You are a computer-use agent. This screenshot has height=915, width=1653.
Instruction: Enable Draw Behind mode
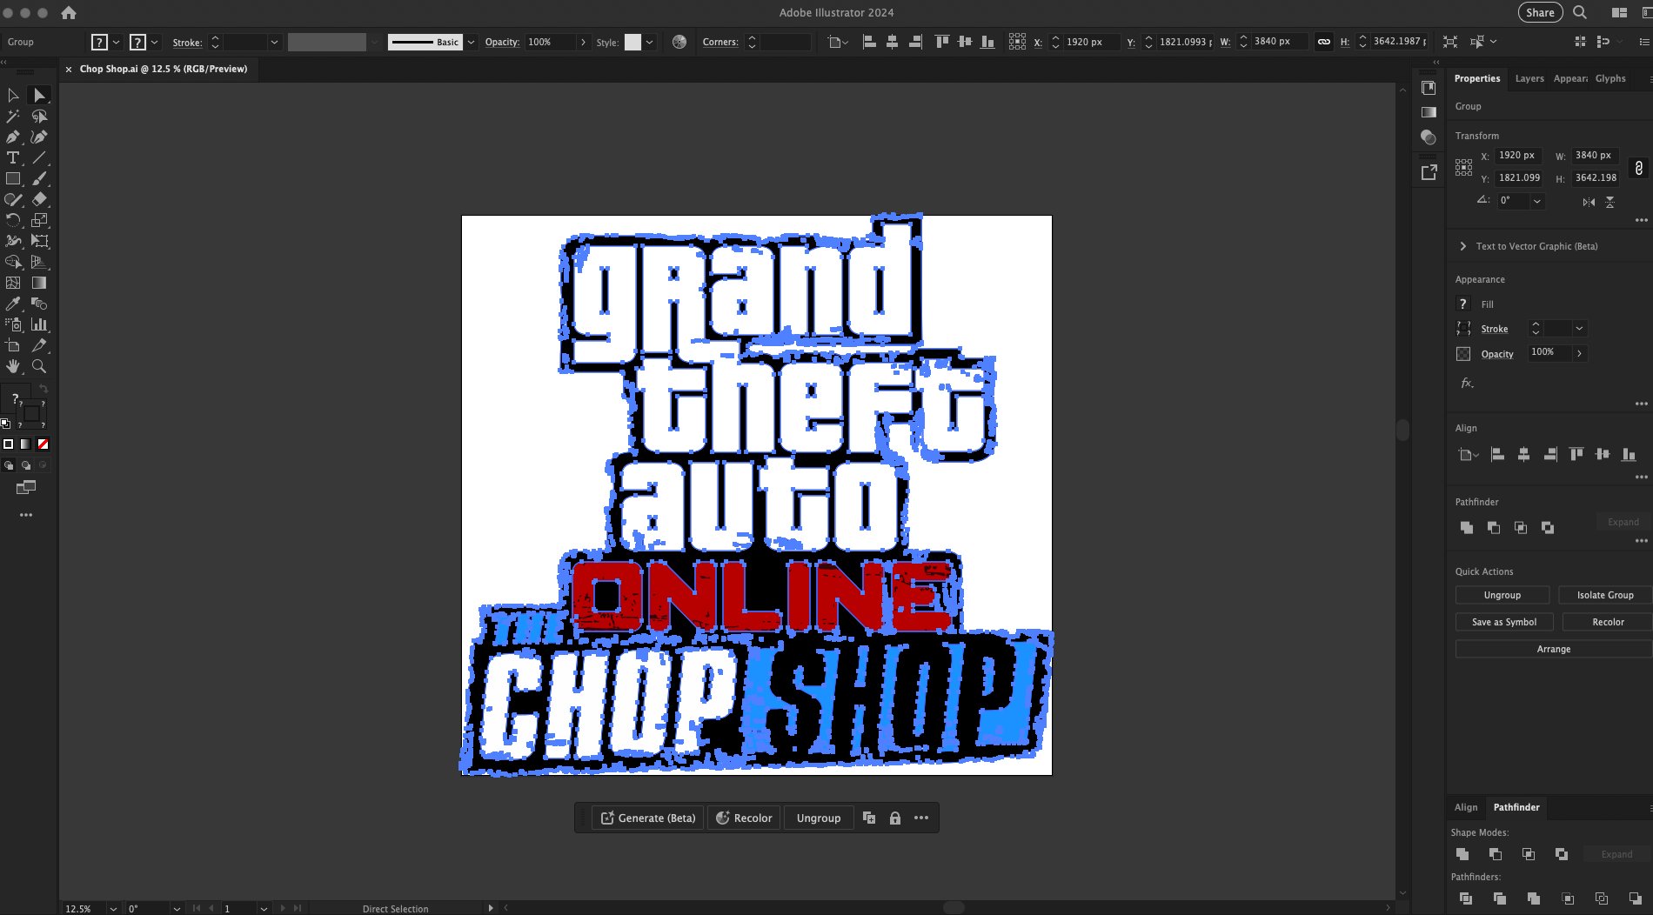pyautogui.click(x=26, y=465)
